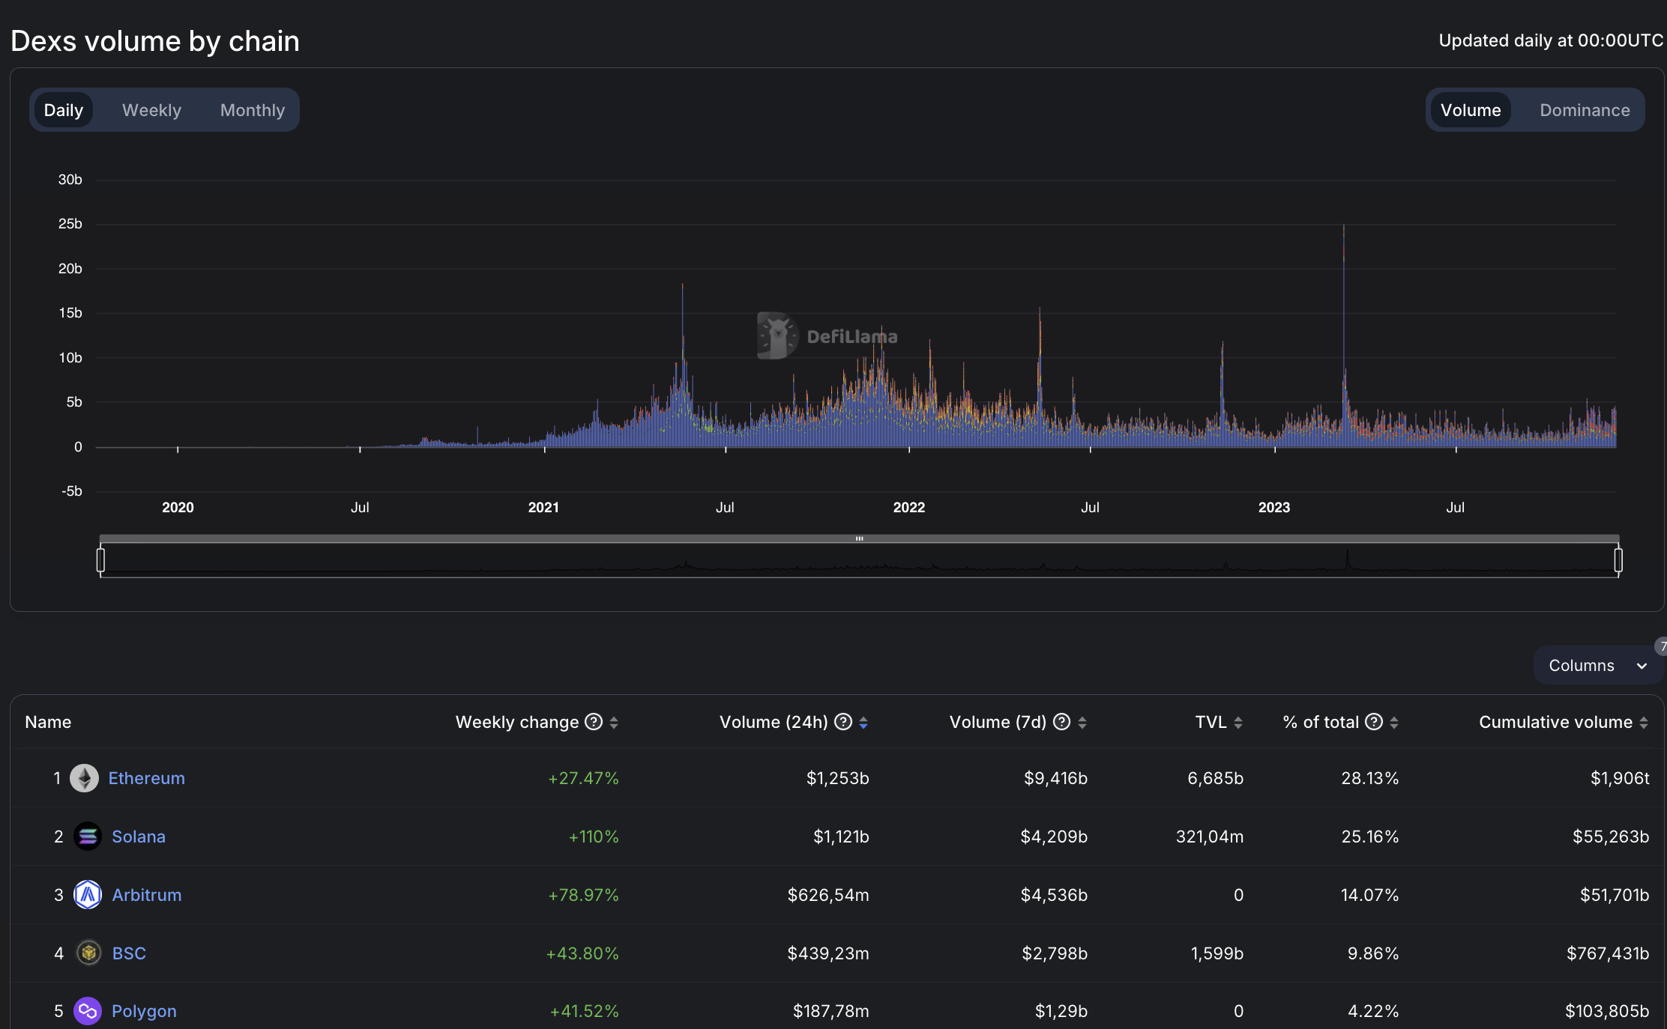Click Arbitrum share 14.07%
This screenshot has height=1029, width=1667.
[1370, 895]
